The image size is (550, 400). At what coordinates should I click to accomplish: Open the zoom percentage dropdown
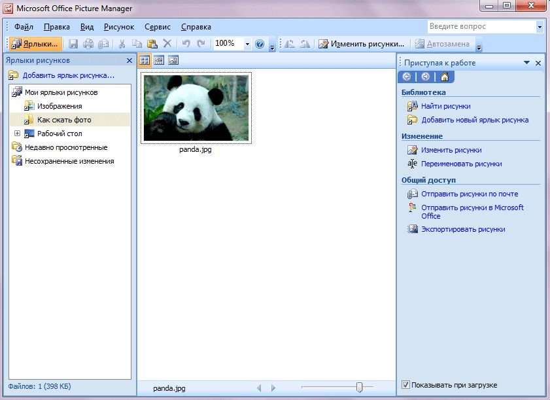point(247,44)
